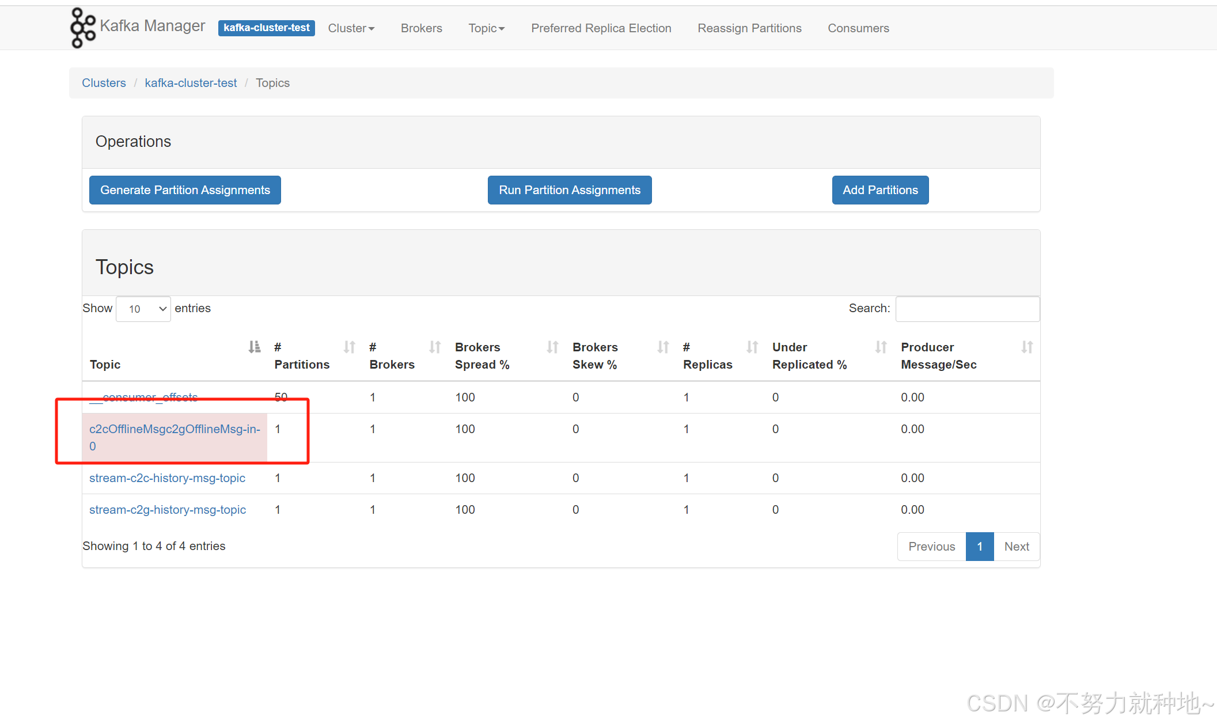Open the Brokers nav item
Viewport: 1217px width, 724px height.
pos(421,28)
